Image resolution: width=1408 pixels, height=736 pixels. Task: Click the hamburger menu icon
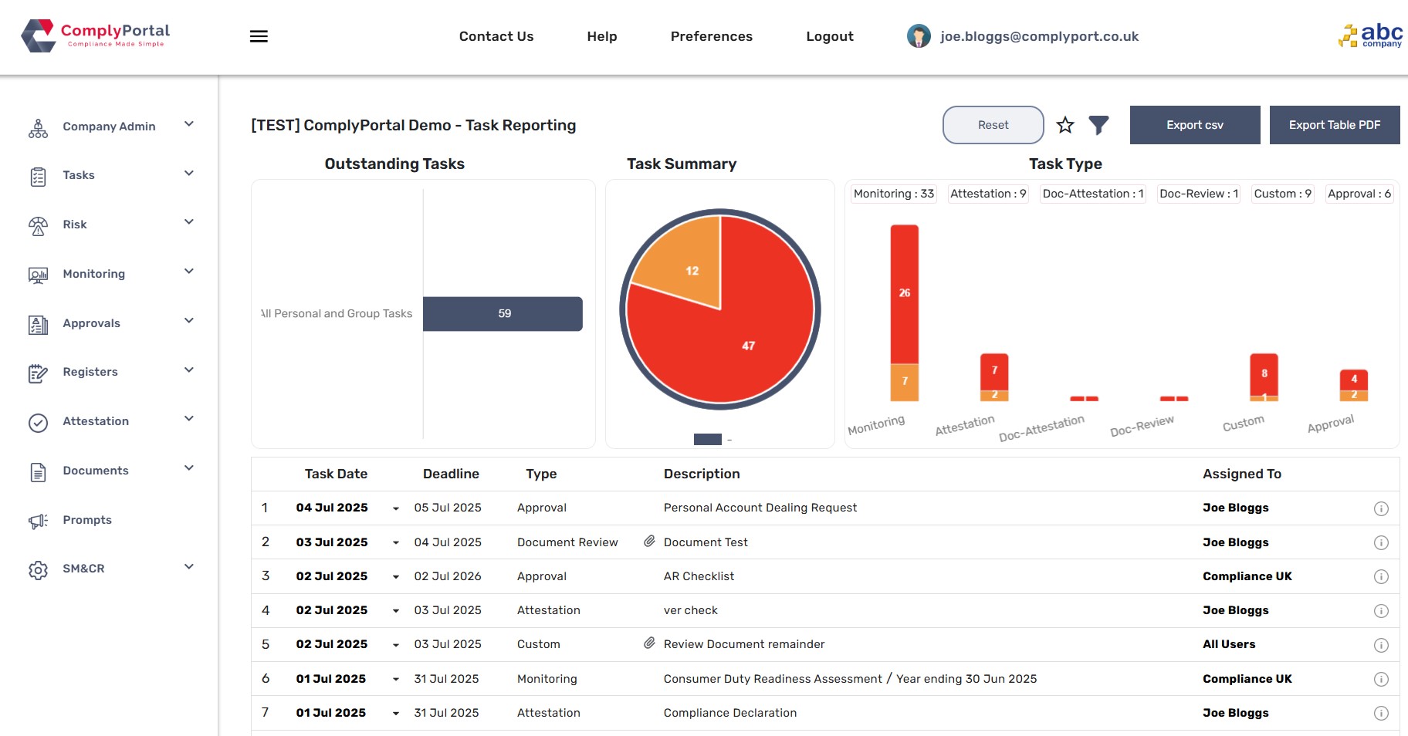point(259,36)
